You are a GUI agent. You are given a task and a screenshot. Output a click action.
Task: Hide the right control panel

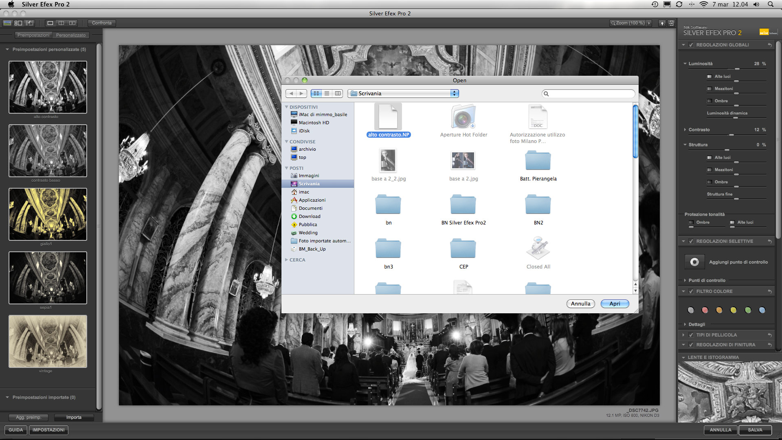(x=671, y=23)
